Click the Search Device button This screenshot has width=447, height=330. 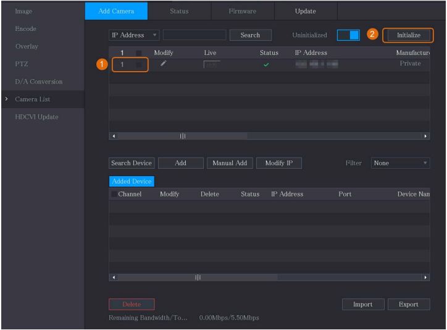tap(132, 163)
